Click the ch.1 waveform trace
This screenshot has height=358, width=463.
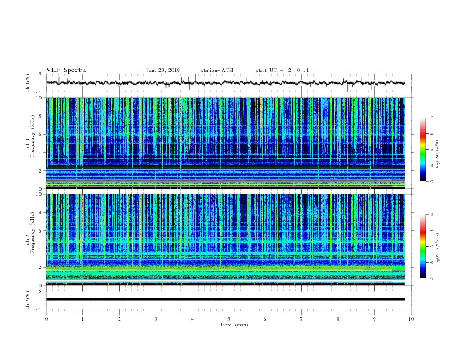[x=225, y=83]
